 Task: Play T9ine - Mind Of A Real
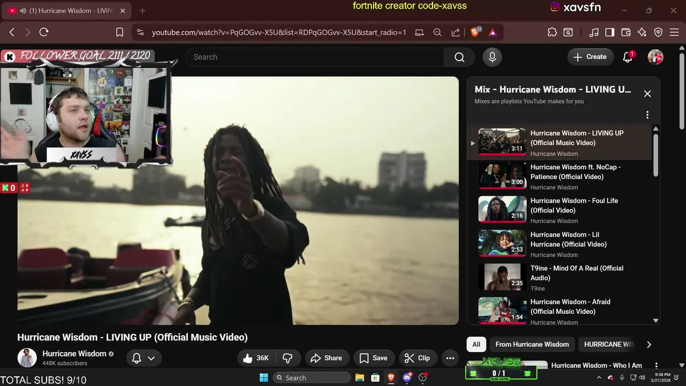pos(559,278)
